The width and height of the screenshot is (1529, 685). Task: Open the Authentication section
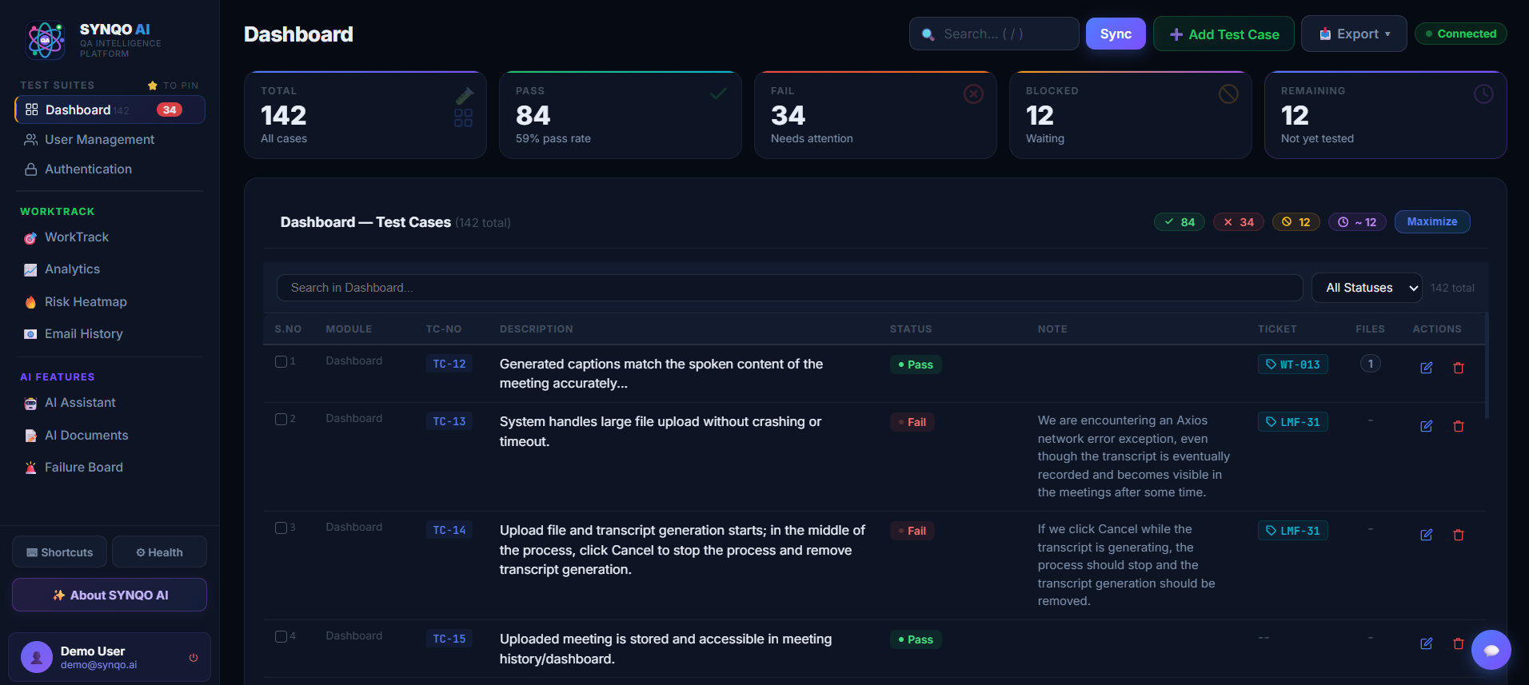pyautogui.click(x=110, y=169)
